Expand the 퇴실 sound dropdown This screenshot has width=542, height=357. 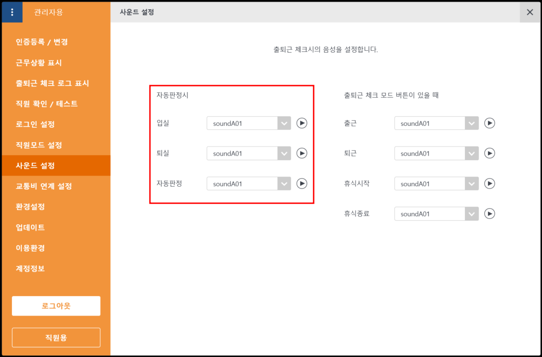(x=284, y=153)
